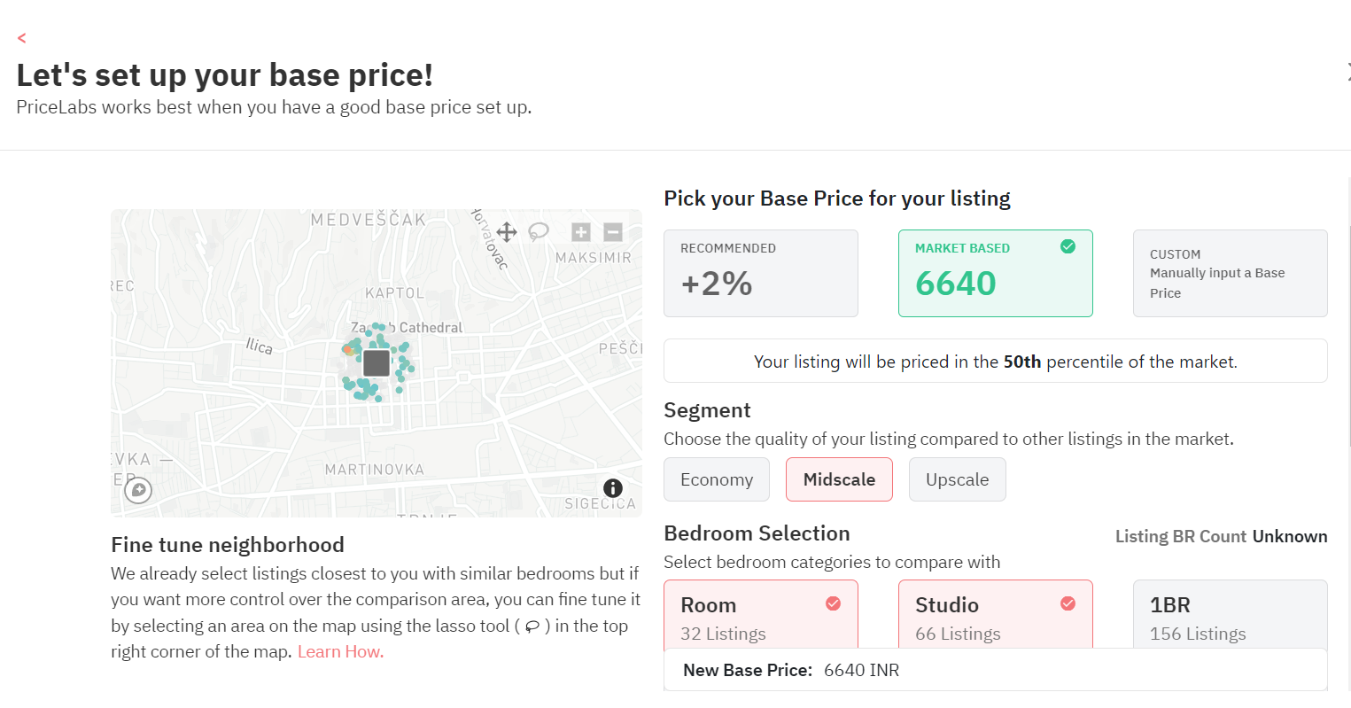Click the New Base Price bar

tap(995, 670)
